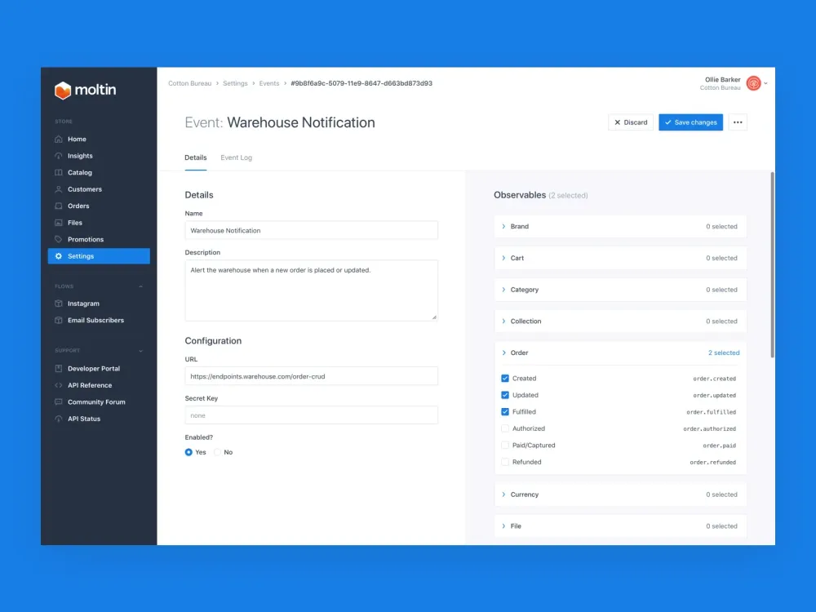The height and width of the screenshot is (612, 816).
Task: Open Insights from the sidebar icon
Action: (x=58, y=156)
